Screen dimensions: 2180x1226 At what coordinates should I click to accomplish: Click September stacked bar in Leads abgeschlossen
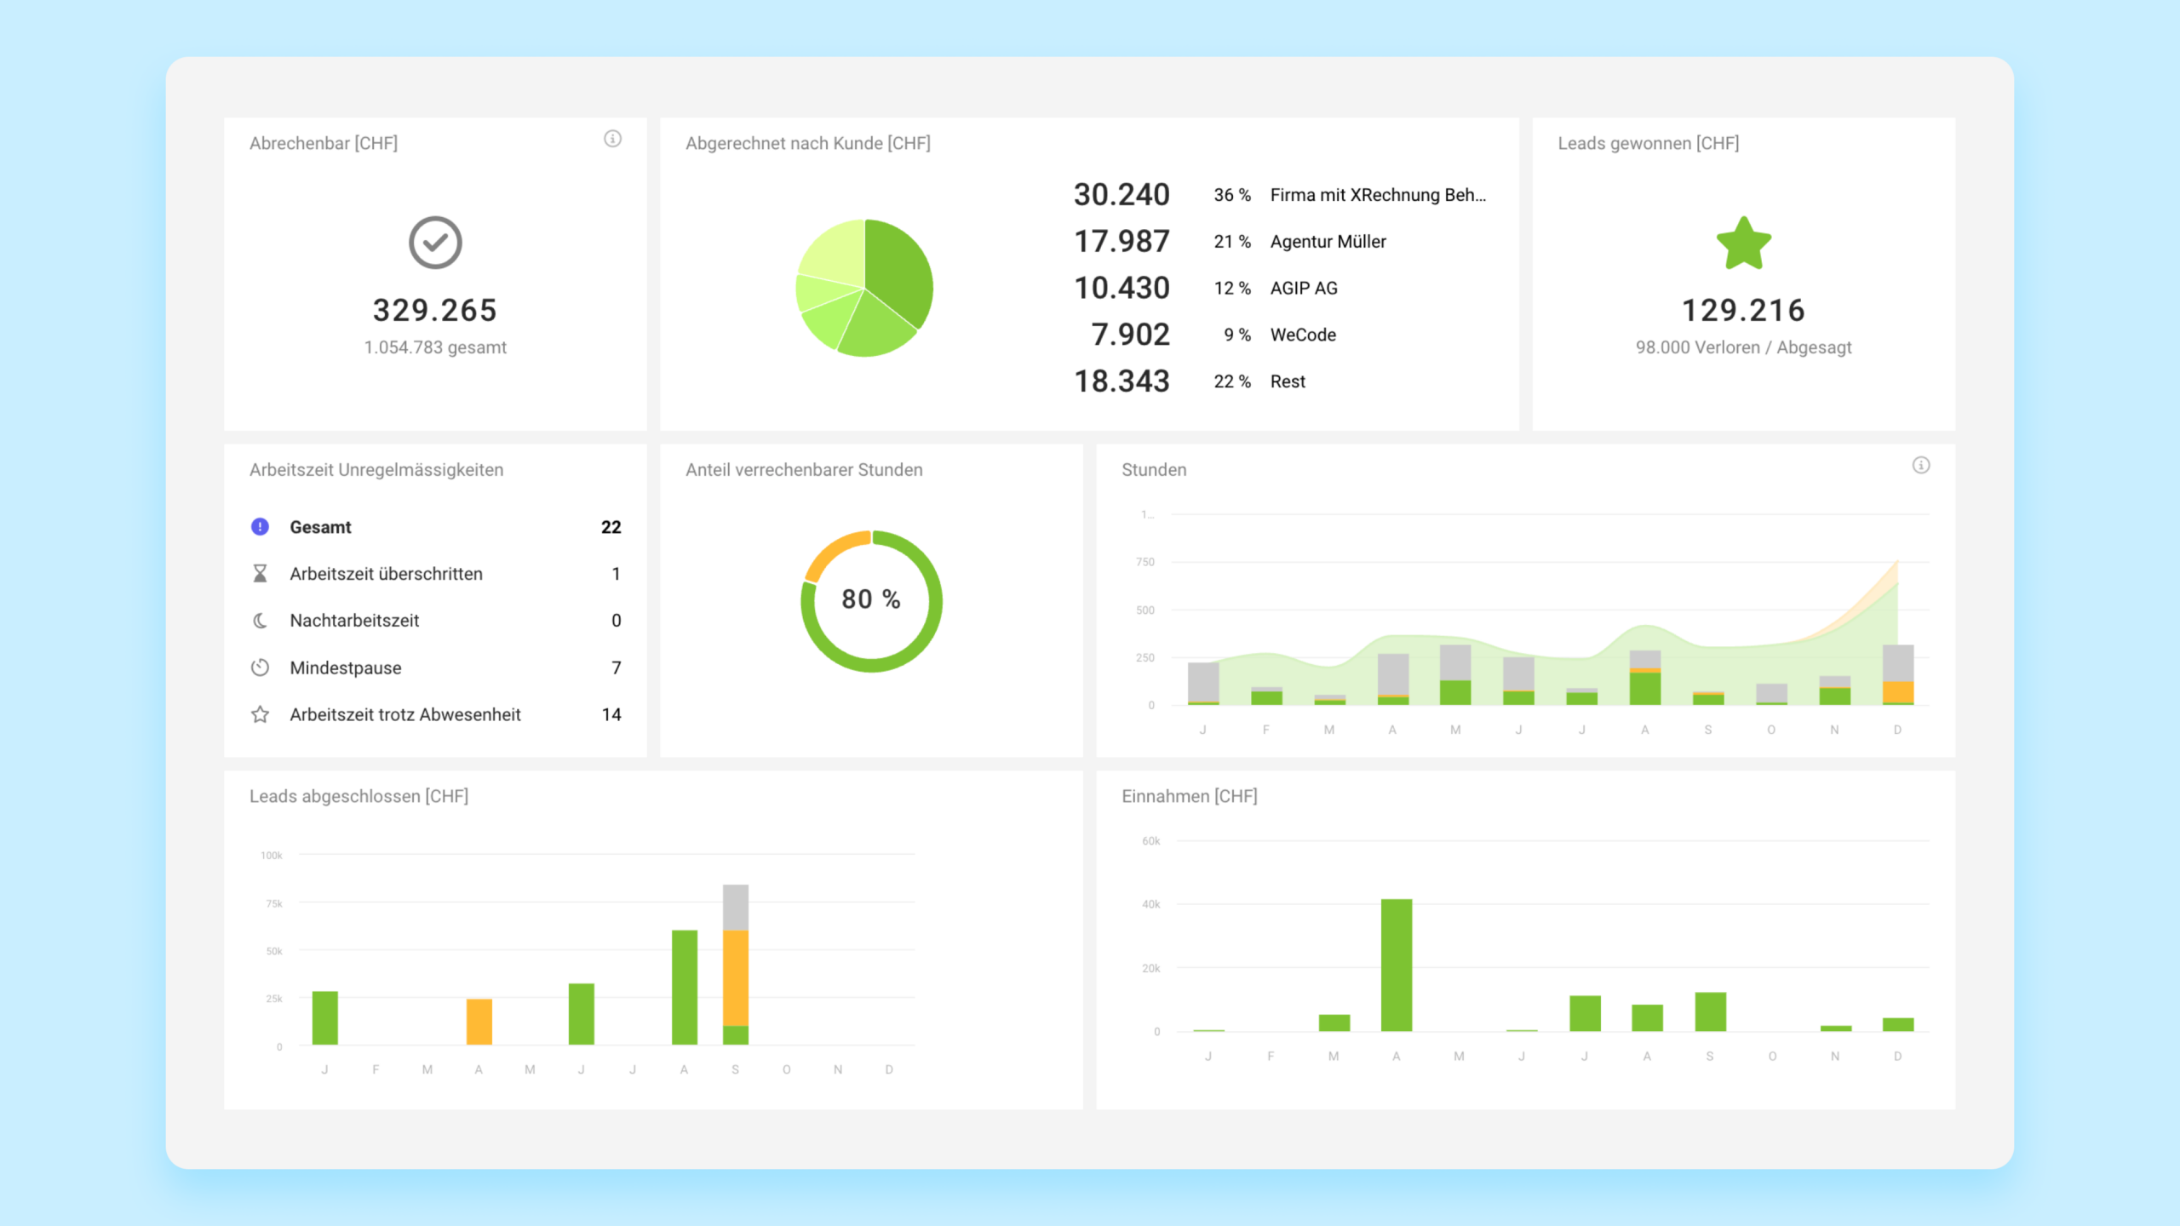(x=735, y=971)
